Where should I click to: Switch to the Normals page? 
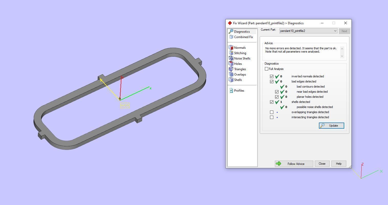point(240,47)
